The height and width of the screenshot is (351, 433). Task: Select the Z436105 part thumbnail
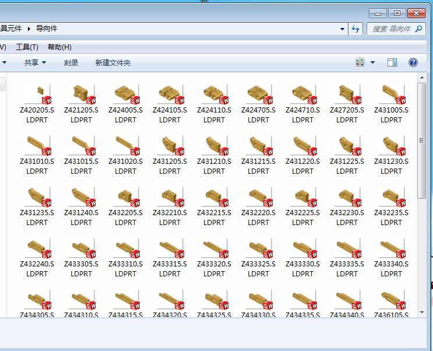tap(391, 300)
